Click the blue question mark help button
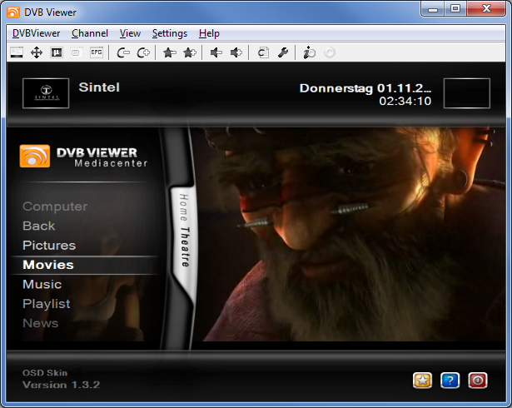The image size is (512, 408). [450, 381]
